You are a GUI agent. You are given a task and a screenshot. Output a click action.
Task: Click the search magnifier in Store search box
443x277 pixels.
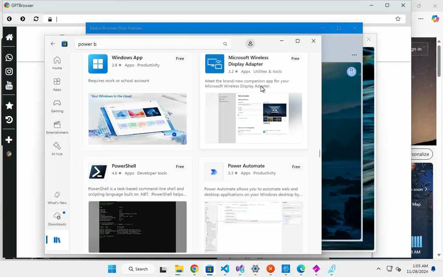point(225,44)
